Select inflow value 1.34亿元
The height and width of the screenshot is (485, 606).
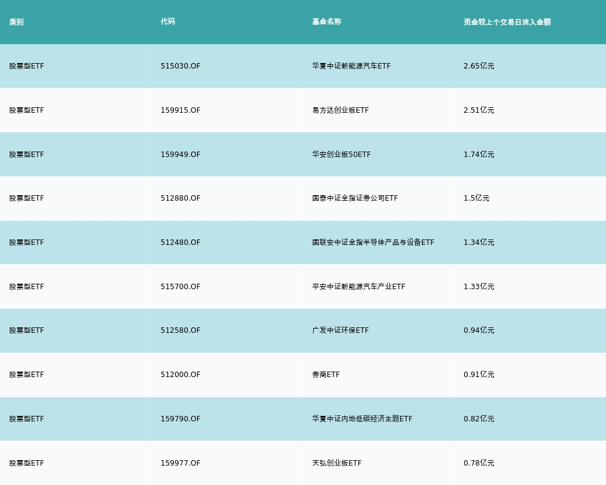click(x=479, y=242)
